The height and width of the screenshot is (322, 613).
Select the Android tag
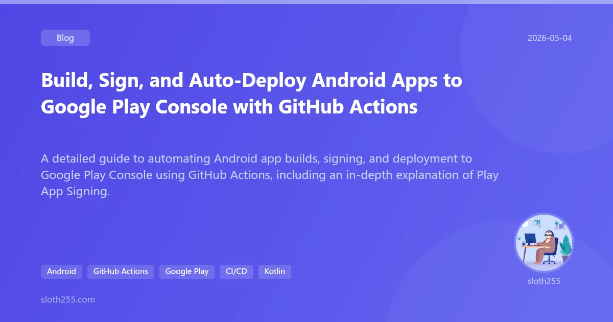coord(61,271)
